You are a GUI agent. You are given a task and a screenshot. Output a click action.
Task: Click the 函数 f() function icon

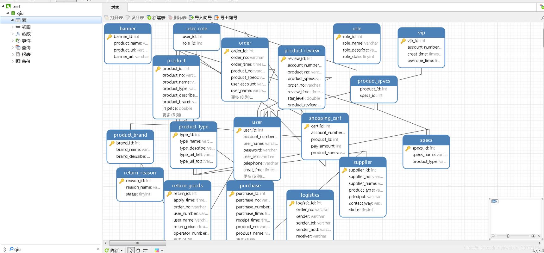click(x=18, y=34)
